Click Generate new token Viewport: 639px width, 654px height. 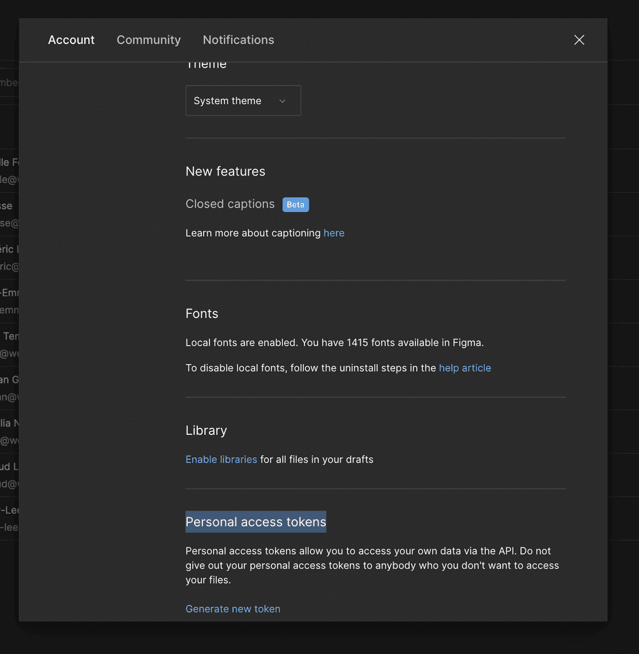[232, 609]
